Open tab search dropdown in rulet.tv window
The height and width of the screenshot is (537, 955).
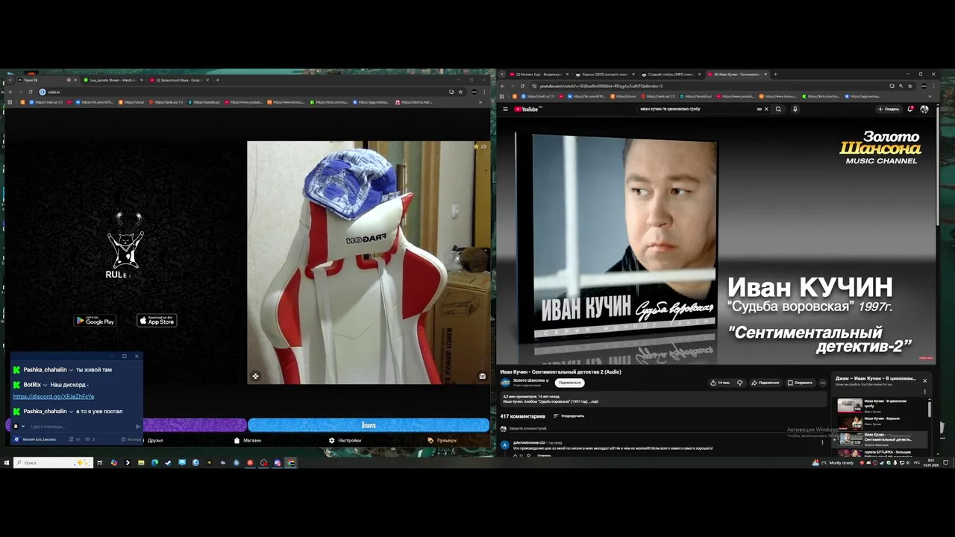8,80
